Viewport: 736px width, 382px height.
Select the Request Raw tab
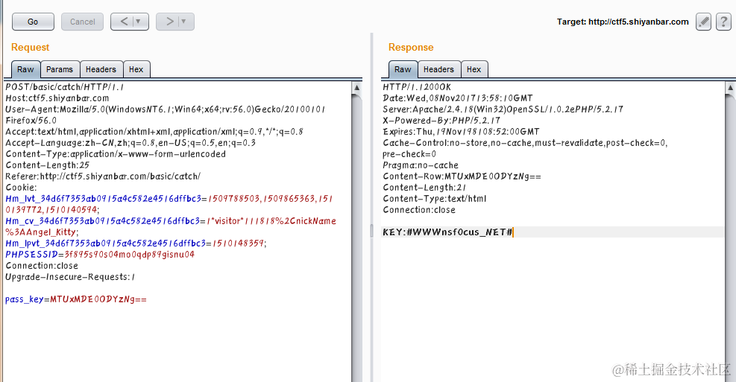(x=25, y=69)
